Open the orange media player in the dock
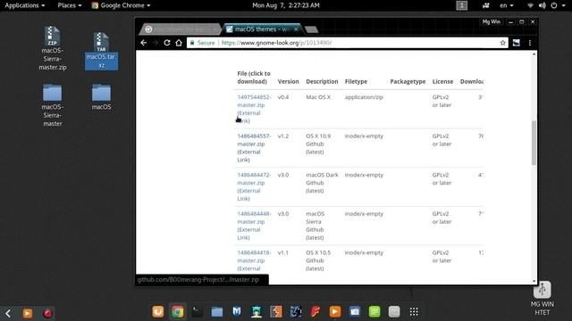This screenshot has height=321, width=572. [x=335, y=311]
